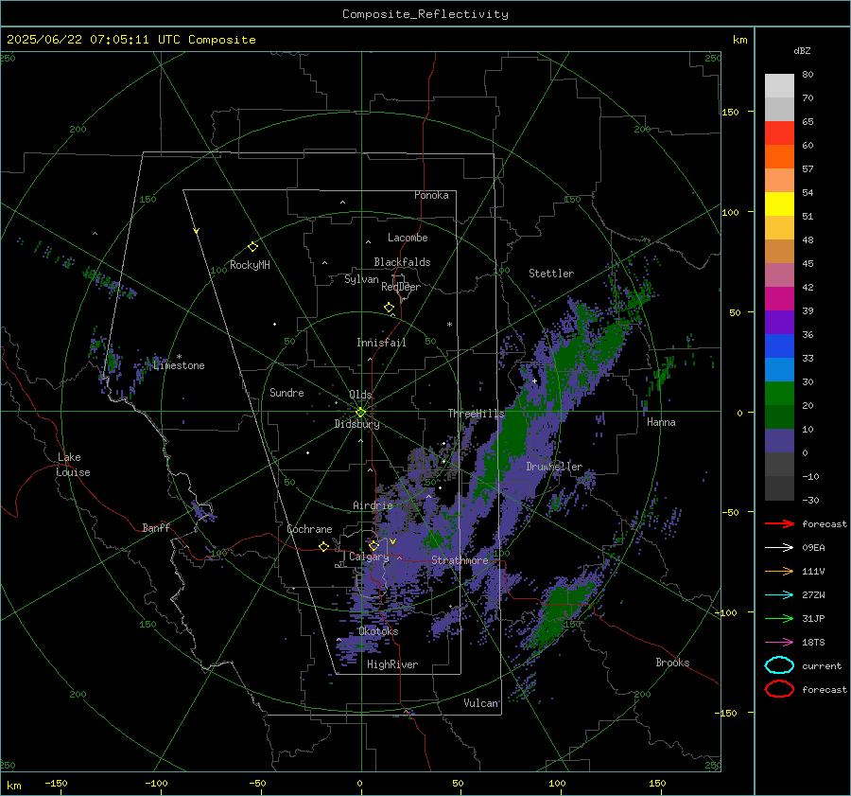Click the Drumheller city label

[x=554, y=467]
